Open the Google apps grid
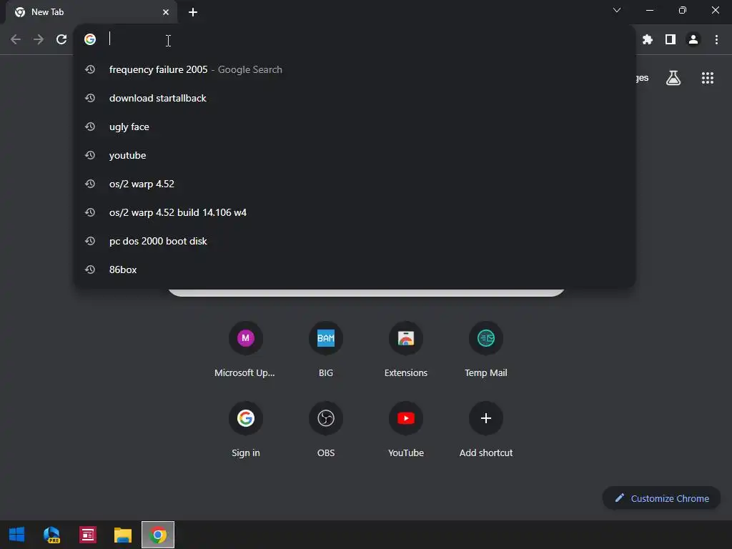732x549 pixels. [x=707, y=78]
